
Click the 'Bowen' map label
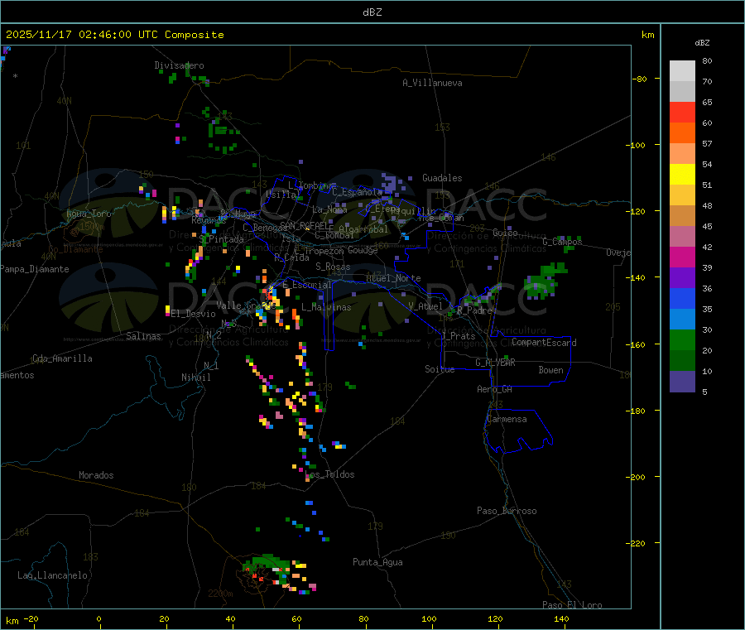click(551, 370)
